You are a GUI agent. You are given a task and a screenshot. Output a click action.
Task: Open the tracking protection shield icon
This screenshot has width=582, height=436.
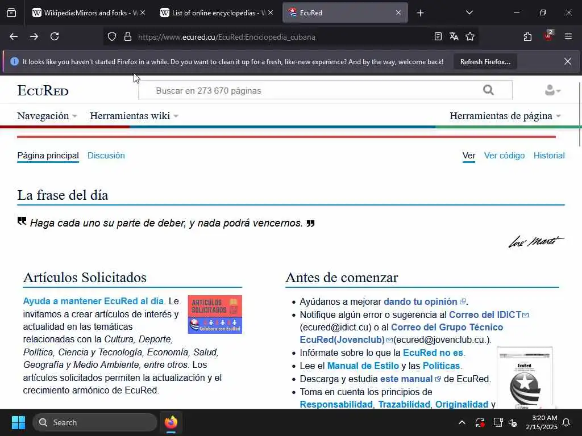pos(112,37)
